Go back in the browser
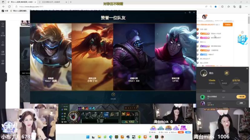The image size is (250, 140). pos(3,7)
